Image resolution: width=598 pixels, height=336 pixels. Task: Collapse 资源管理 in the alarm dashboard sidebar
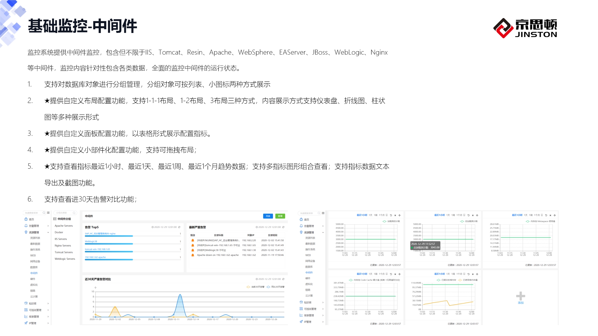point(48,232)
